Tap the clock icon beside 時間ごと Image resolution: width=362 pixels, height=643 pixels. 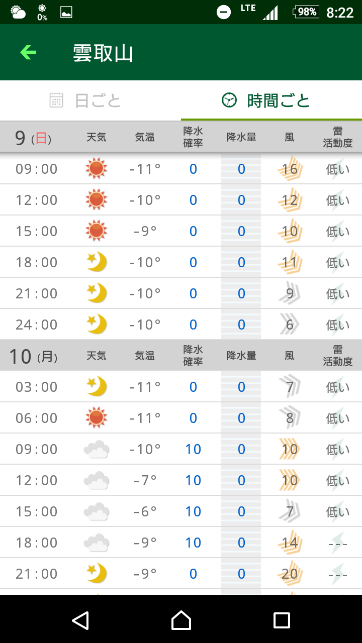click(229, 100)
